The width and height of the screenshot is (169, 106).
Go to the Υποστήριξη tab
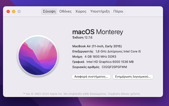[x=100, y=11]
